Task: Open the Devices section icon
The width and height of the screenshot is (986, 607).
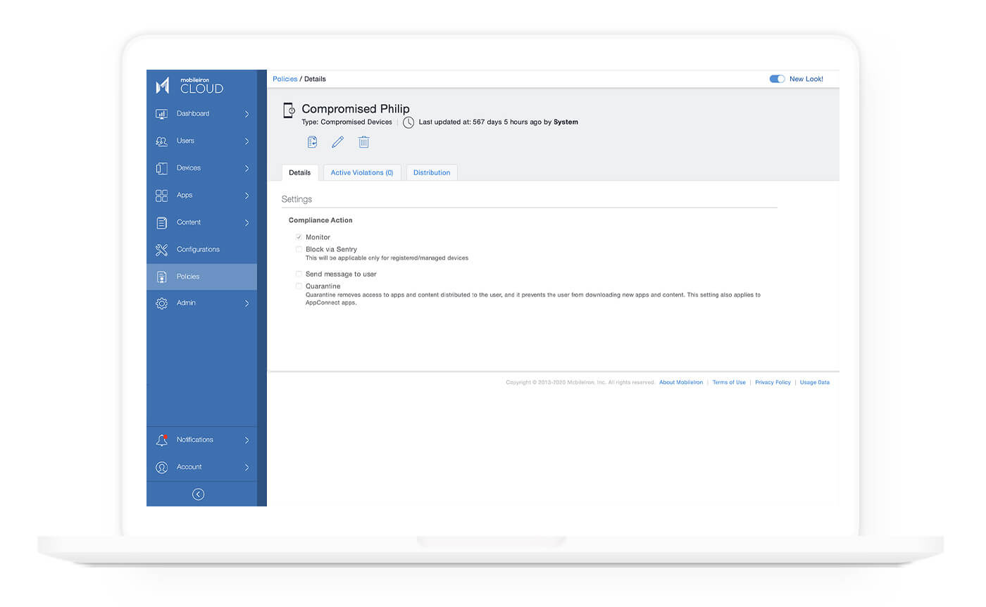Action: 161,167
